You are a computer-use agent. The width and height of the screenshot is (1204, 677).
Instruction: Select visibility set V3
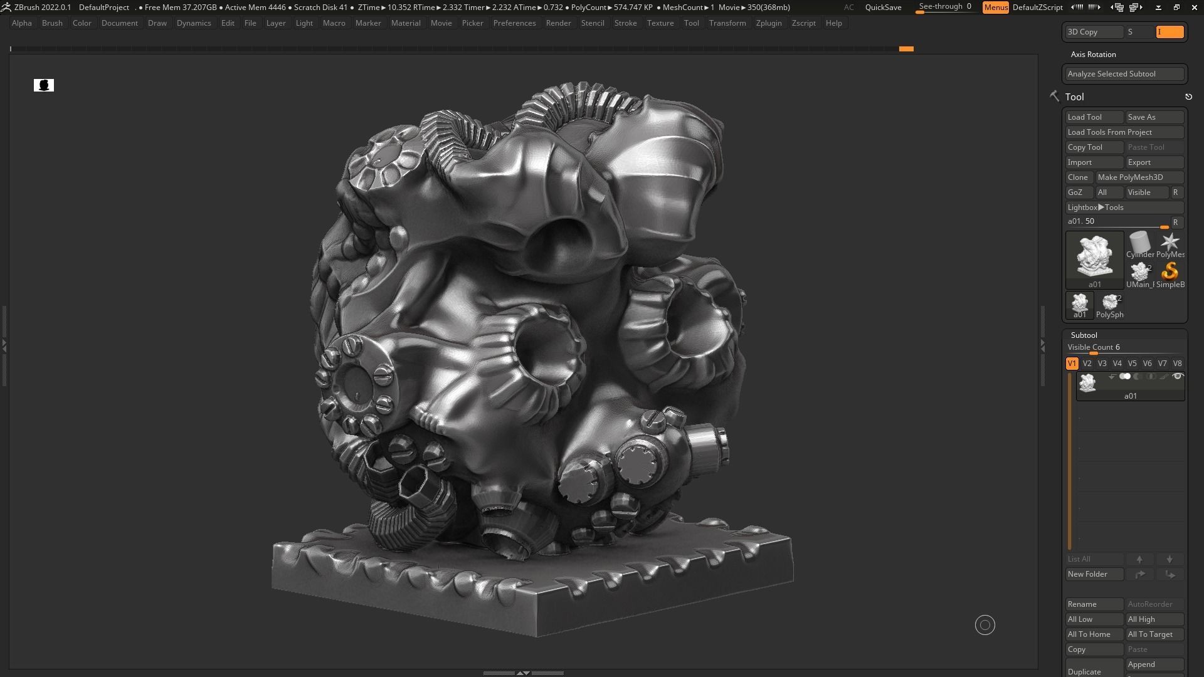point(1102,364)
